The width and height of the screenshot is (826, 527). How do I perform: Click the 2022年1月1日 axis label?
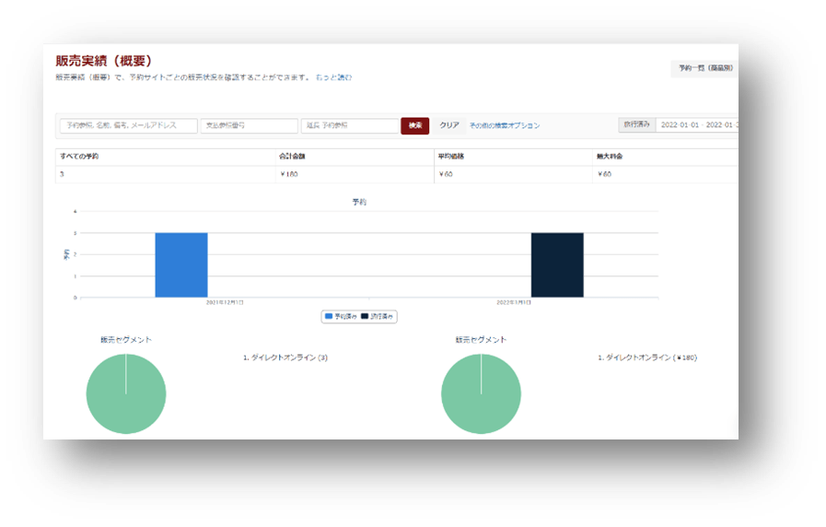(x=514, y=302)
